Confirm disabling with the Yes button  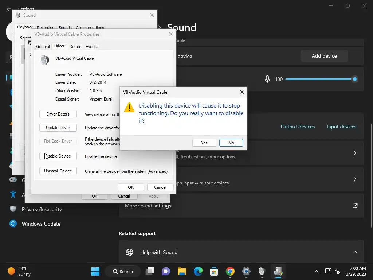pos(204,143)
